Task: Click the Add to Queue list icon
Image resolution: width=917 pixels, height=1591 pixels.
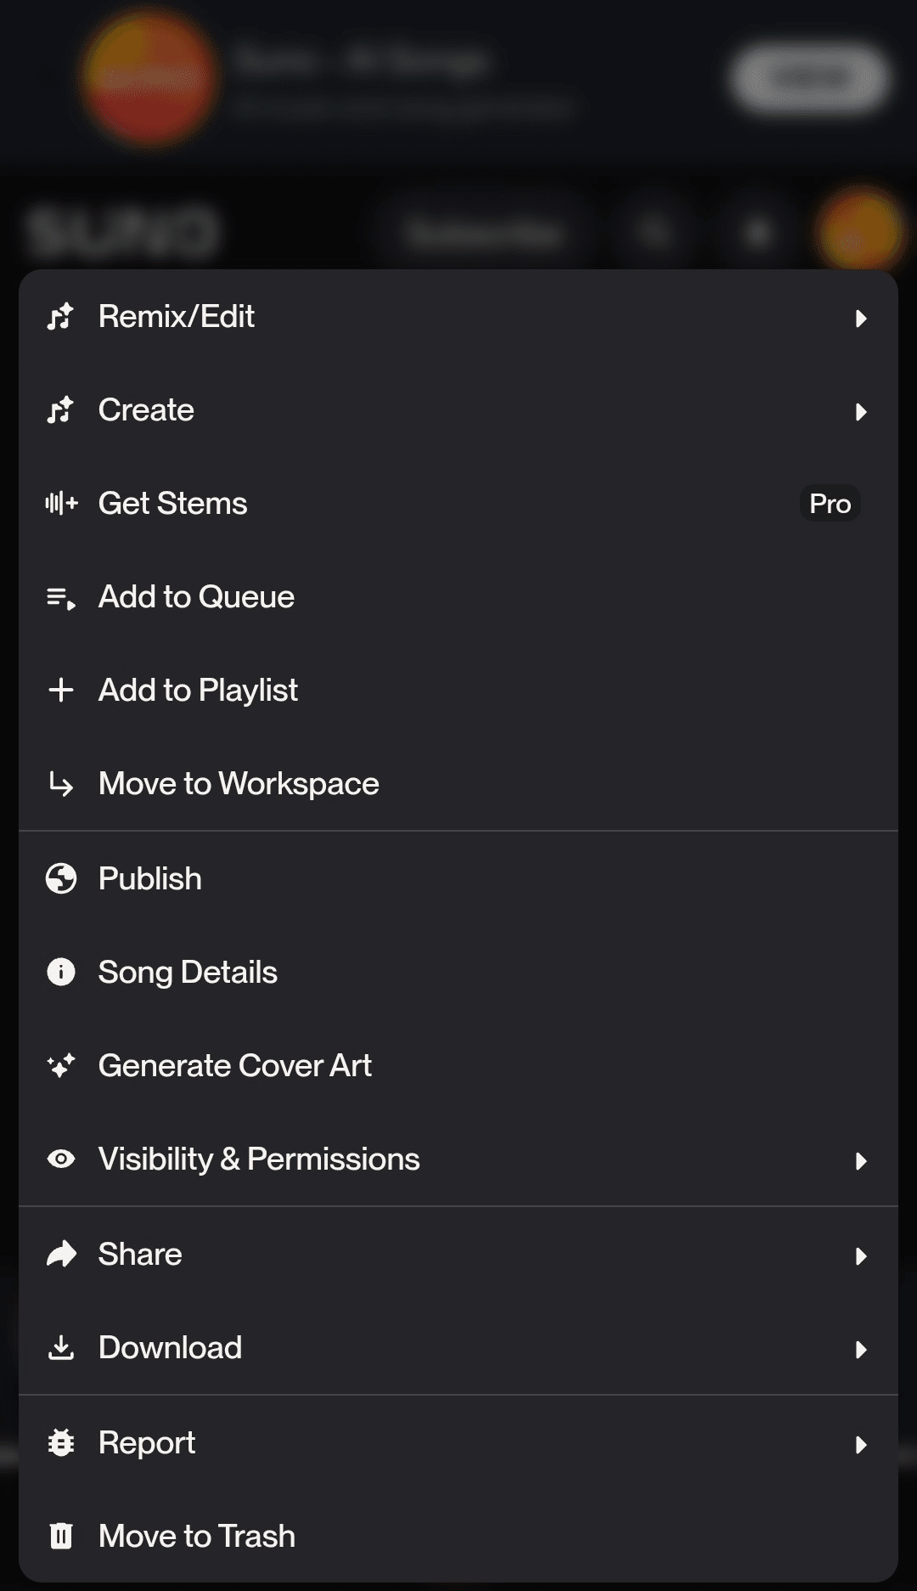Action: tap(61, 598)
